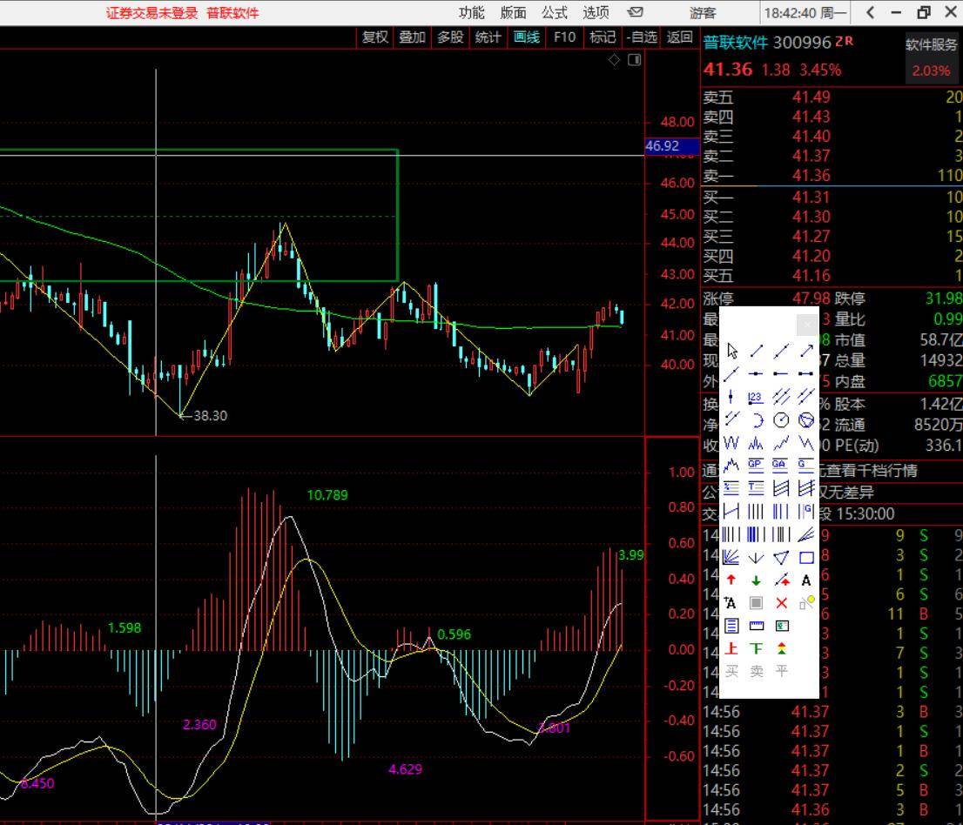This screenshot has height=825, width=963.
Task: Pick the 123 price label line tool
Action: pos(756,397)
